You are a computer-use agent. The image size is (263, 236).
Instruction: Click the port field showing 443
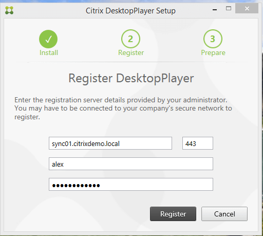198,143
